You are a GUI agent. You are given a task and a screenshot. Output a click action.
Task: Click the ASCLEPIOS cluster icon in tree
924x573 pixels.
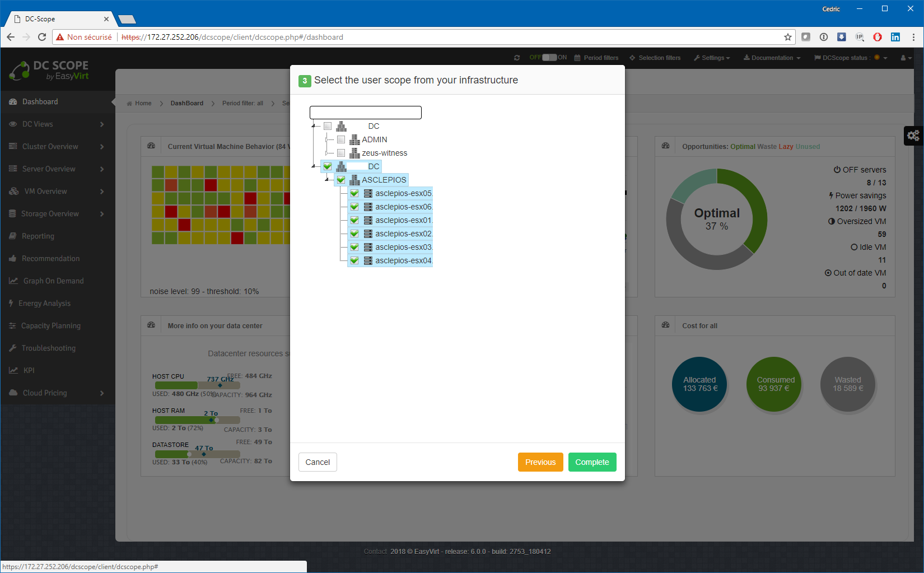(354, 180)
